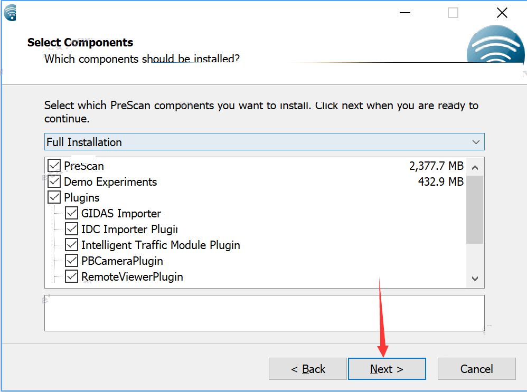Proceed with the Next button
Viewport: 527px width, 392px height.
(x=387, y=369)
